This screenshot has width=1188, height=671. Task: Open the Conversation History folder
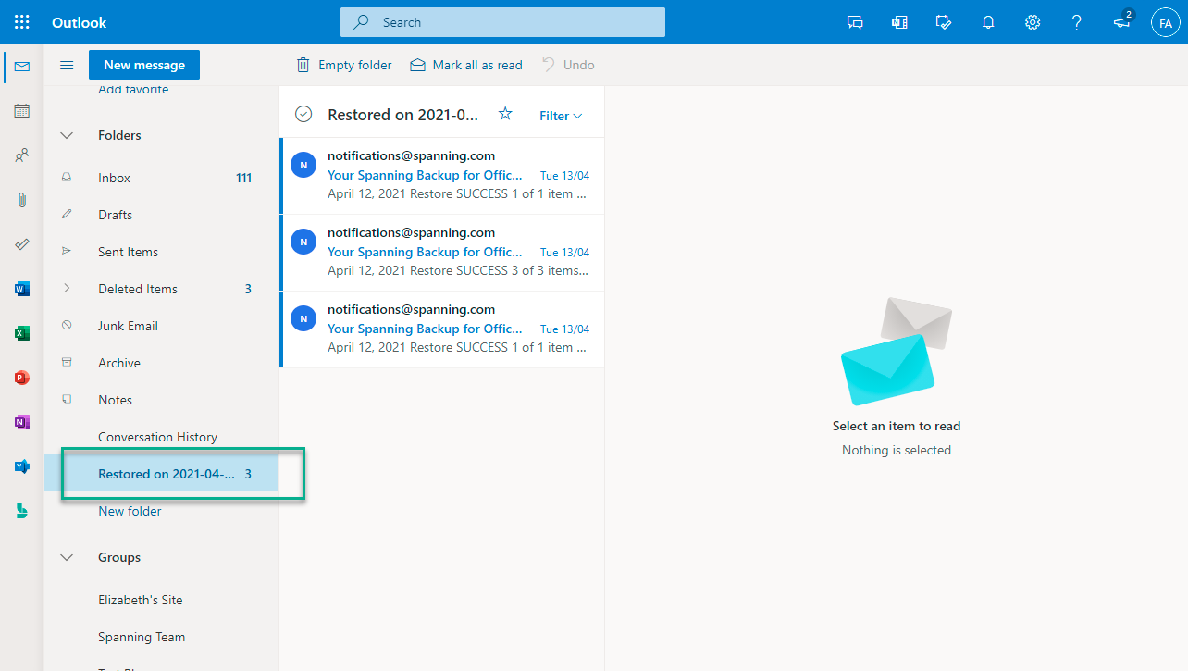click(x=161, y=437)
